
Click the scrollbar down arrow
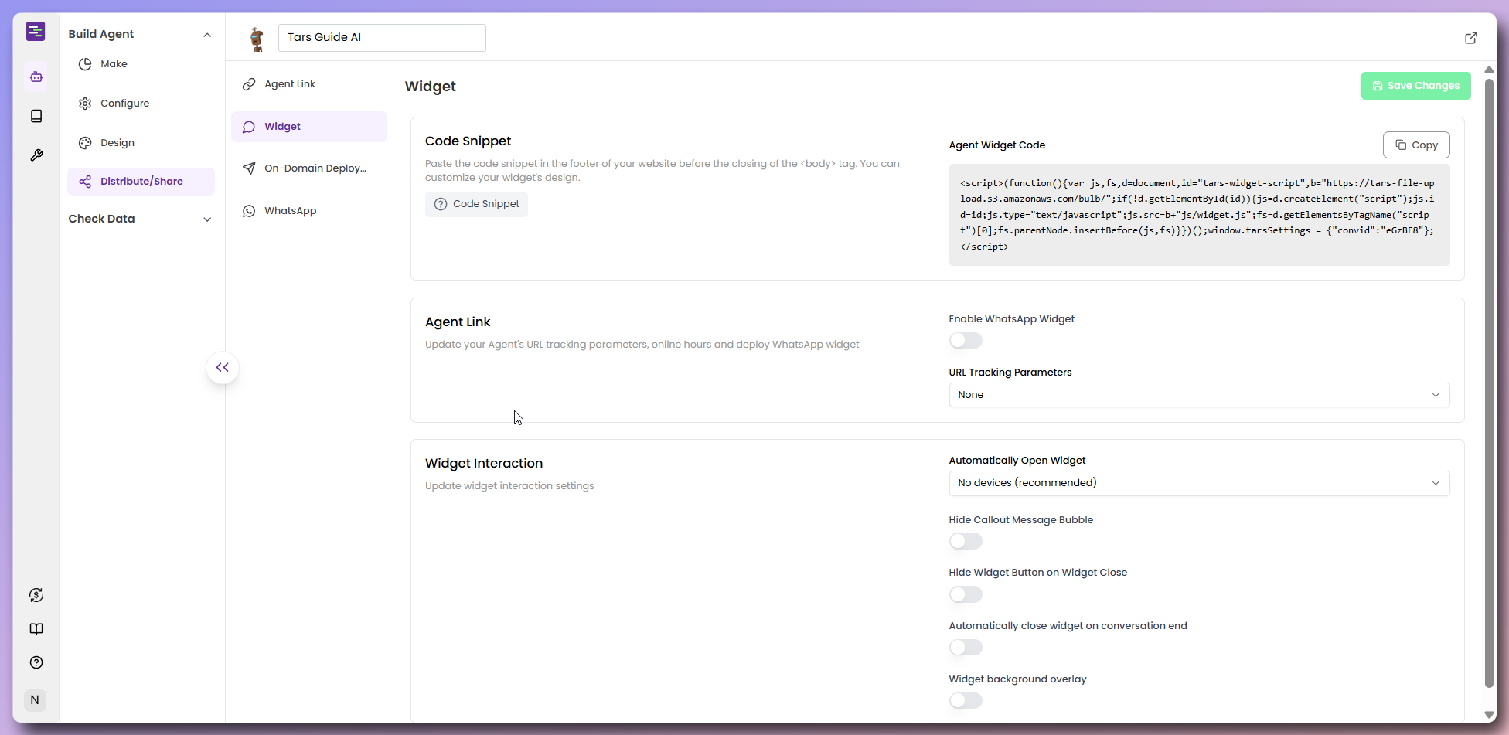pos(1489,715)
